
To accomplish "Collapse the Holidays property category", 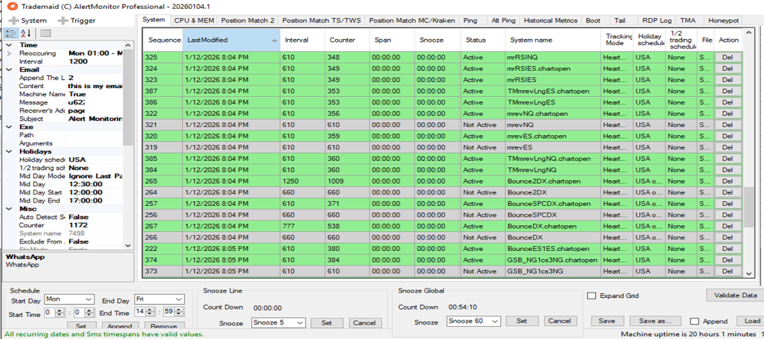I will 9,152.
